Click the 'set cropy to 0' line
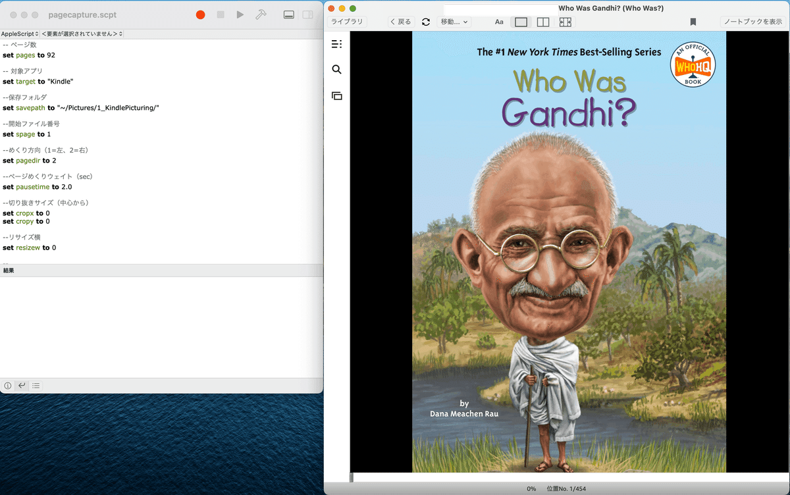 26,221
